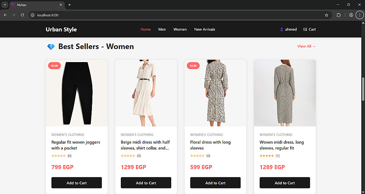
Task: Select New Arrivals in the navbar
Action: click(204, 29)
